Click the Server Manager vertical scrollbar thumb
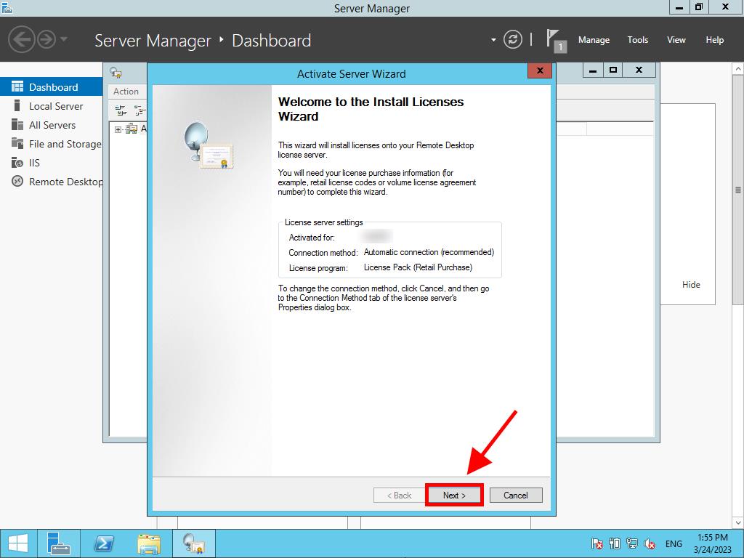This screenshot has width=744, height=558. (x=738, y=190)
